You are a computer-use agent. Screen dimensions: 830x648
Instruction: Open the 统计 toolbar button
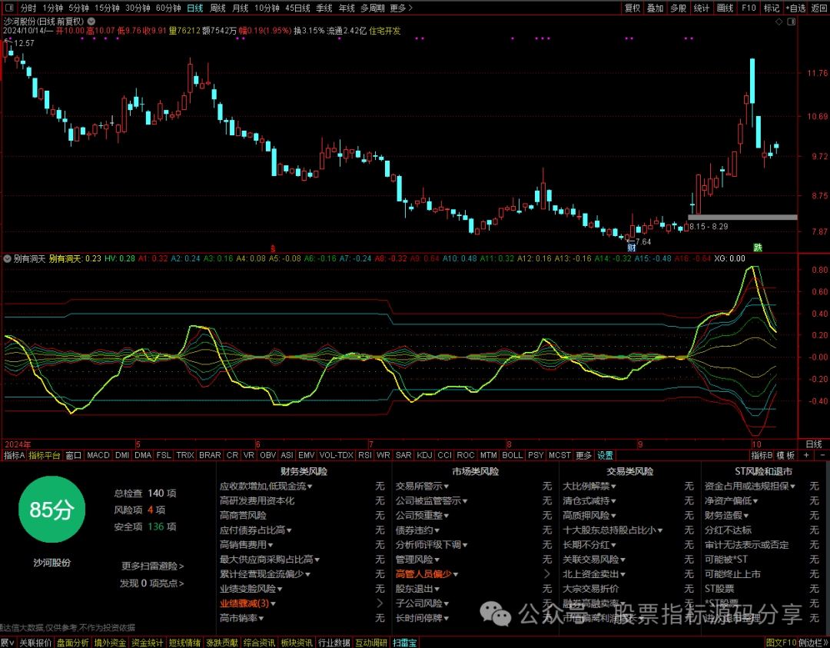[x=702, y=8]
